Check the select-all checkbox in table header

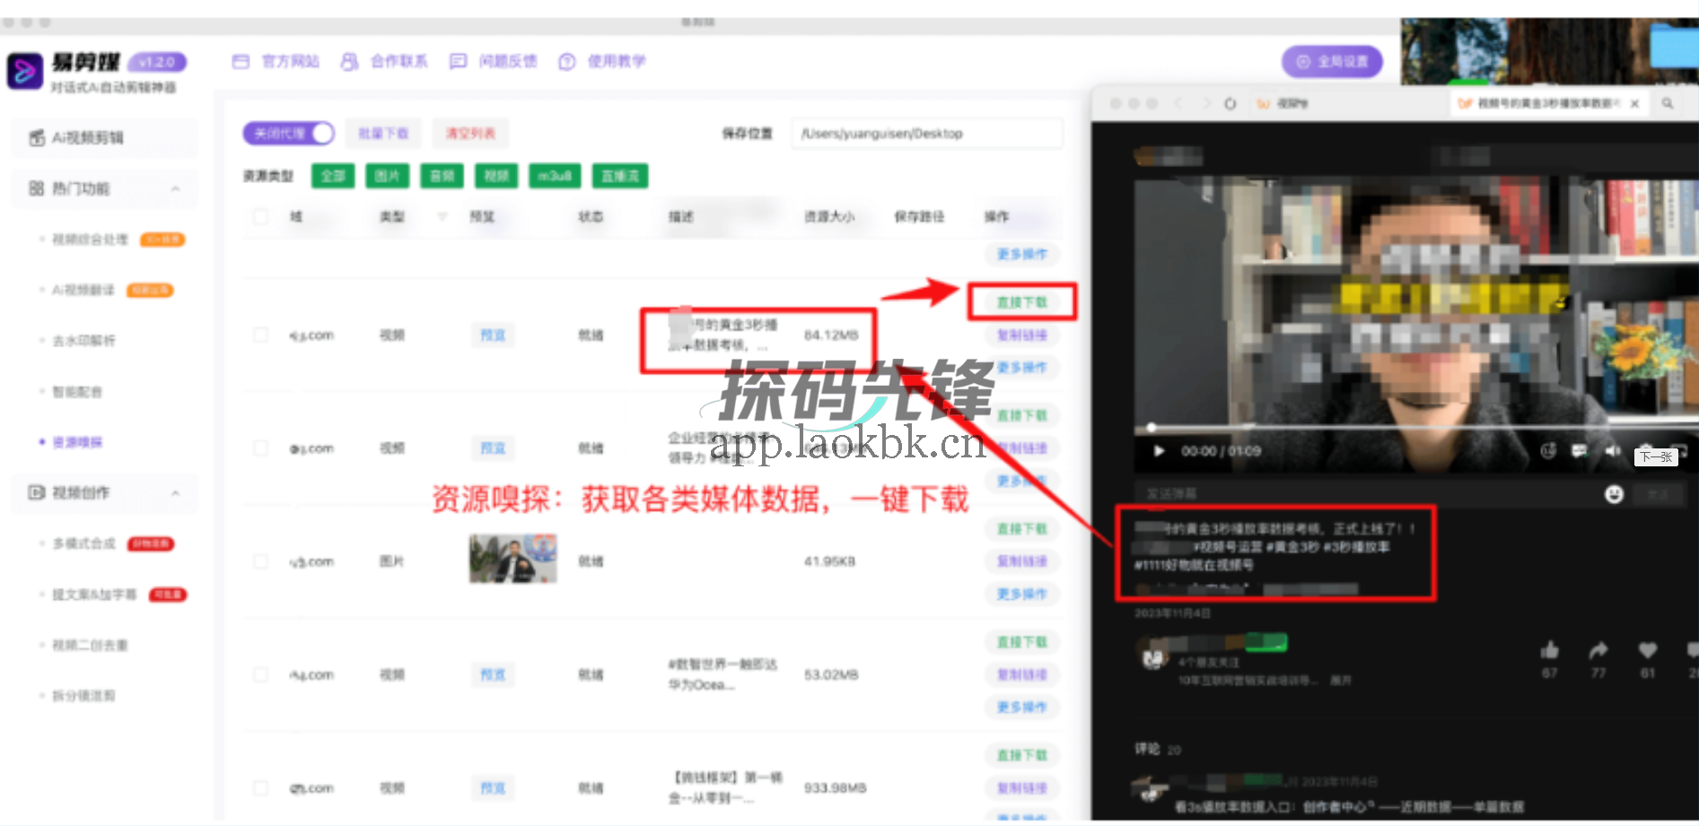[260, 217]
